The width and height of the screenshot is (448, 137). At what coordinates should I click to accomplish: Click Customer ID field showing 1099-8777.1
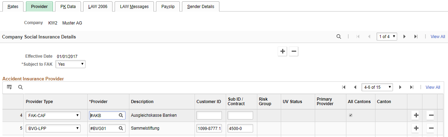click(209, 128)
